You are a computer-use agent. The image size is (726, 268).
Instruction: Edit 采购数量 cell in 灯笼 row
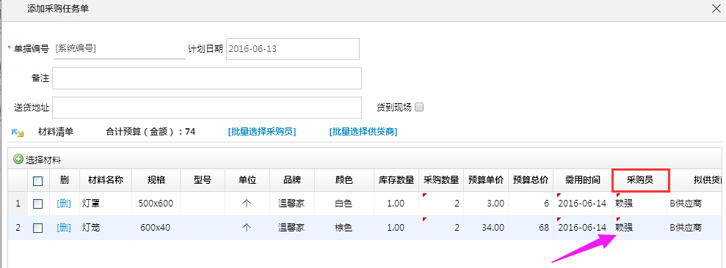pos(440,227)
